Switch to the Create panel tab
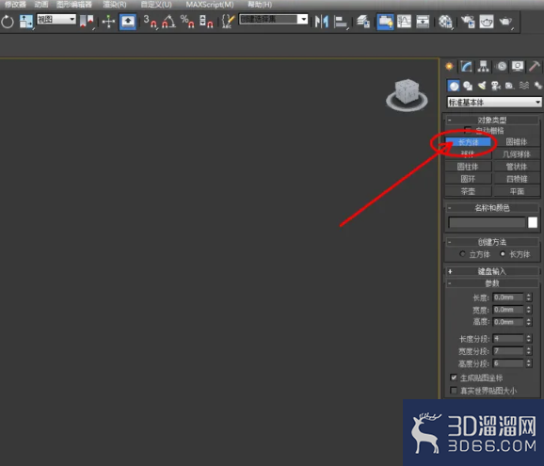The width and height of the screenshot is (544, 466). click(450, 66)
